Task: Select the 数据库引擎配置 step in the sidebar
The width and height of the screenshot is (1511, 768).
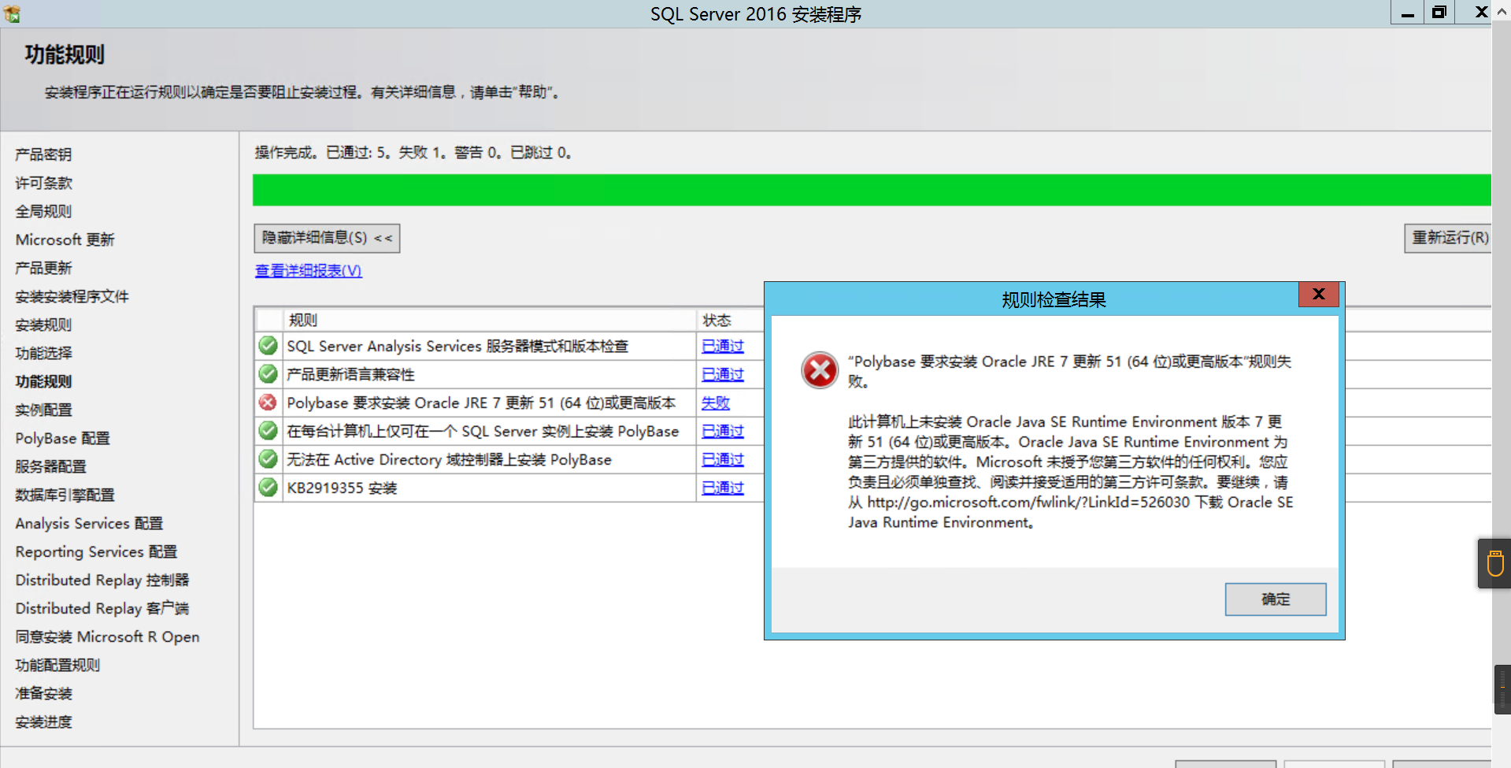Action: (65, 495)
